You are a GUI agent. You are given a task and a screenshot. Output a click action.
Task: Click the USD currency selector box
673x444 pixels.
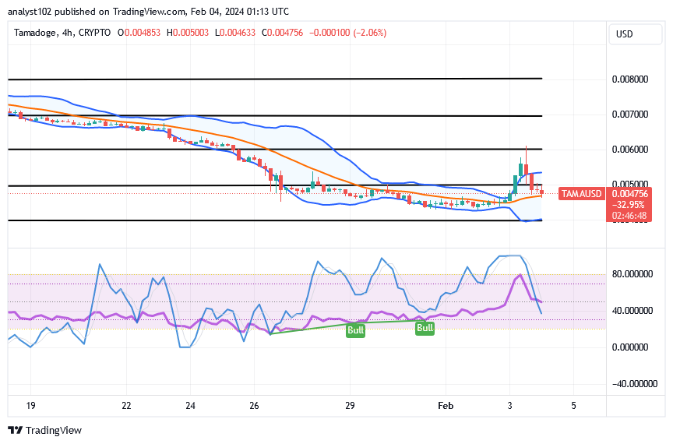636,34
